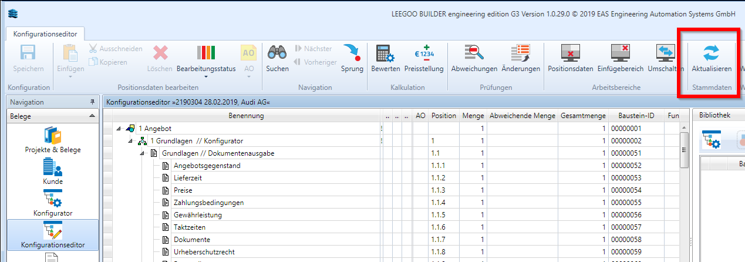Click position cell 1.1.7
Viewport: 745px width, 262px height.
[444, 240]
